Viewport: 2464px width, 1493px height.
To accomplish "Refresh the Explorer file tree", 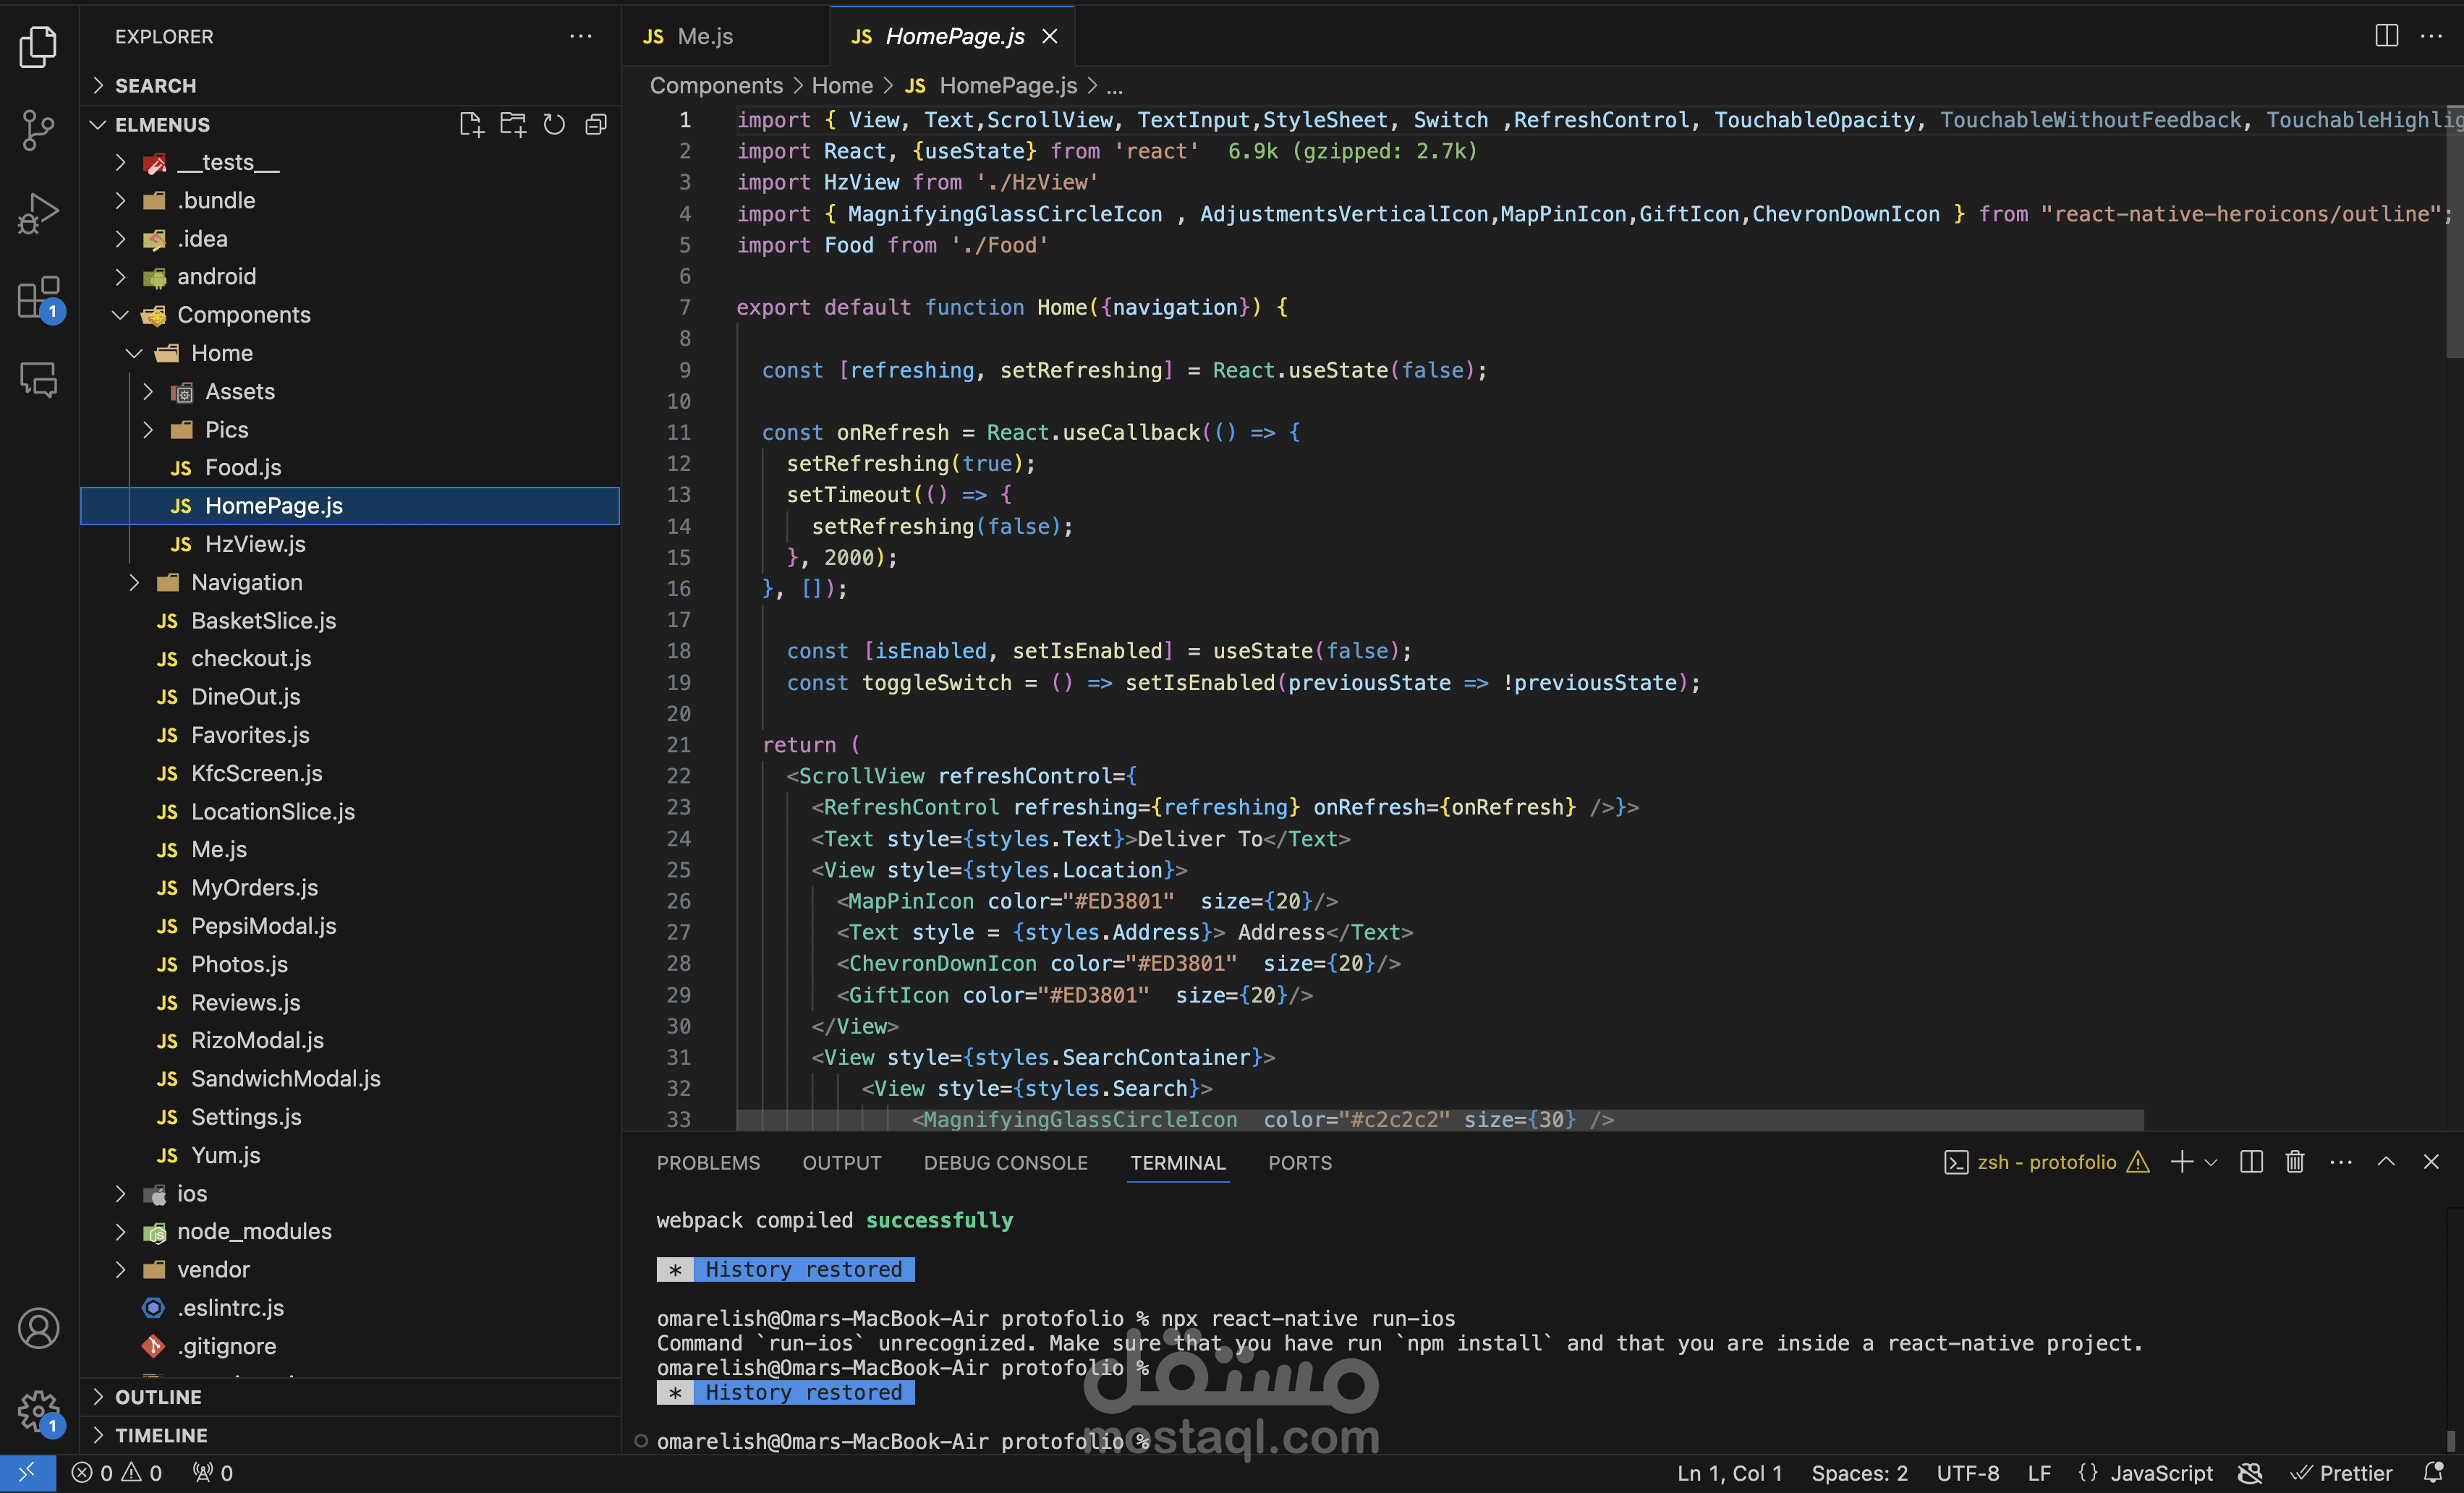I will pyautogui.click(x=554, y=124).
